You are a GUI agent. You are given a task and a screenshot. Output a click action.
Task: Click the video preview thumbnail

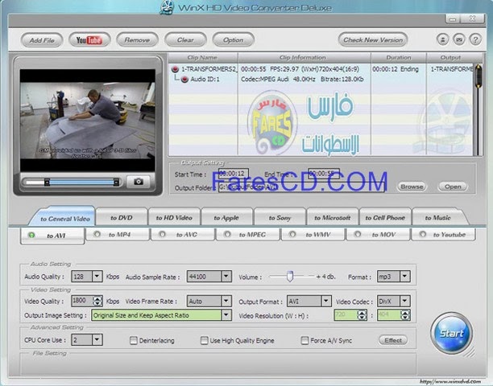pyautogui.click(x=88, y=120)
